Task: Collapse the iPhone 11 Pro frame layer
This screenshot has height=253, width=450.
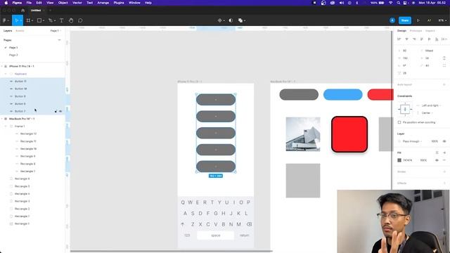Action: [2, 66]
